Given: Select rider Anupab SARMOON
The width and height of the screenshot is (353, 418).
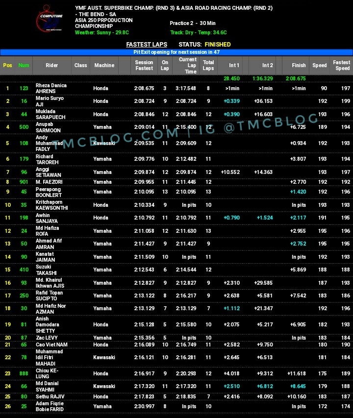Looking at the screenshot, I should pyautogui.click(x=48, y=127).
